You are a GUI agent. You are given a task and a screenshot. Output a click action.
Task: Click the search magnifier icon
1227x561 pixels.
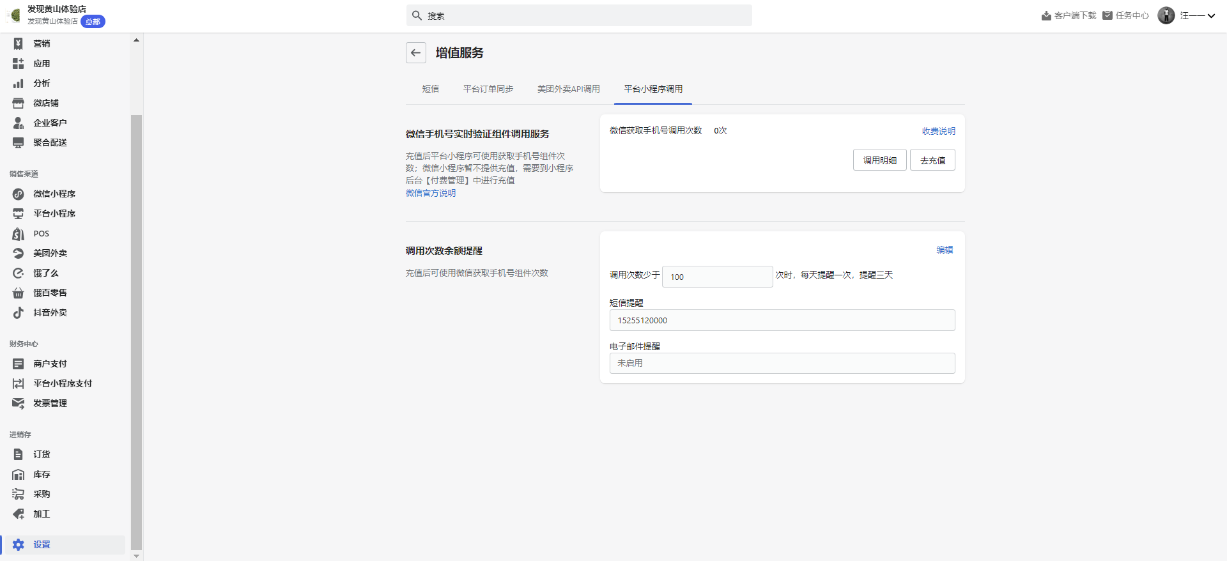(x=417, y=15)
